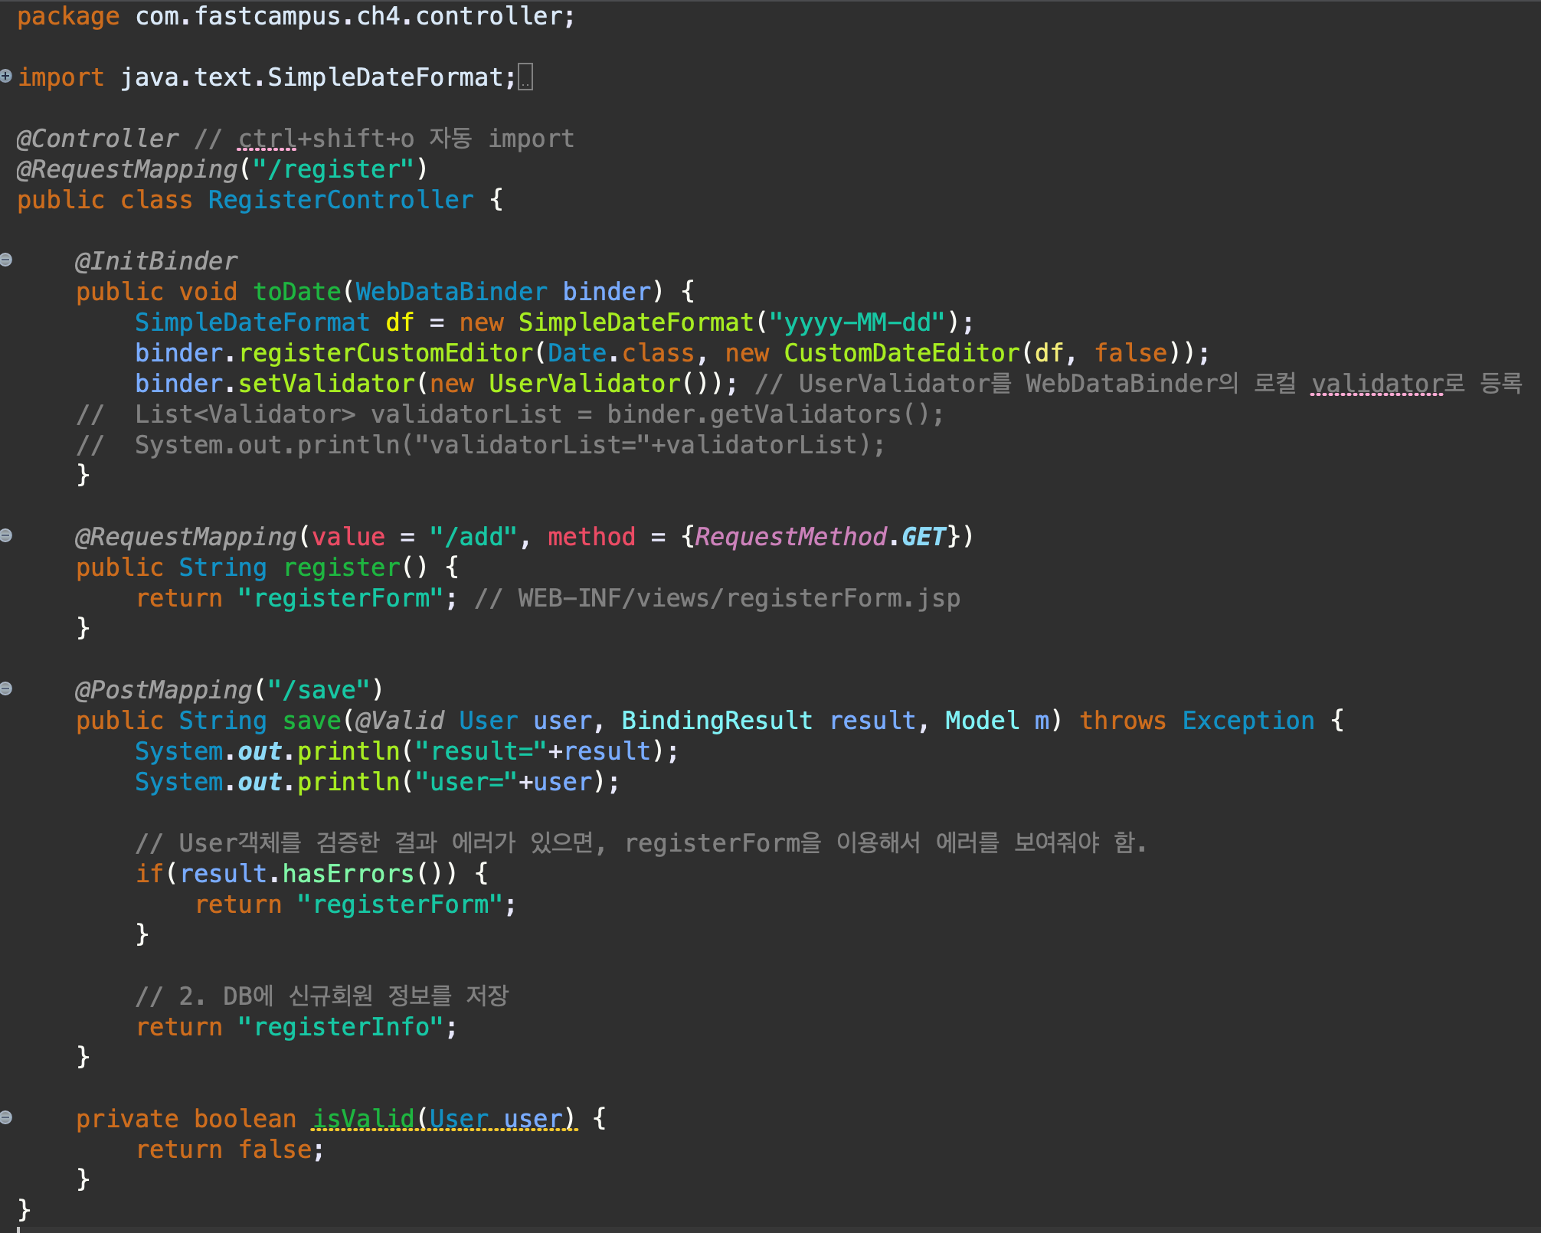
Task: Collapse the @InitBinder toDate method
Action: tap(6, 260)
